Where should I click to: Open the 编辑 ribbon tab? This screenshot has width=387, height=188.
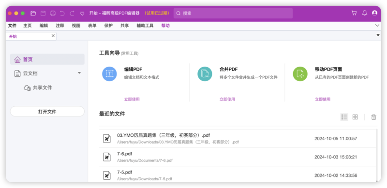point(44,26)
